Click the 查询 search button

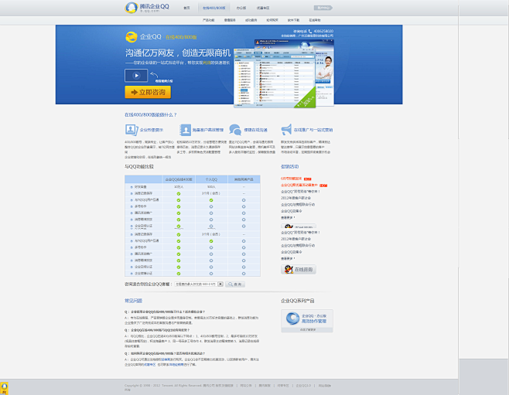click(x=235, y=284)
